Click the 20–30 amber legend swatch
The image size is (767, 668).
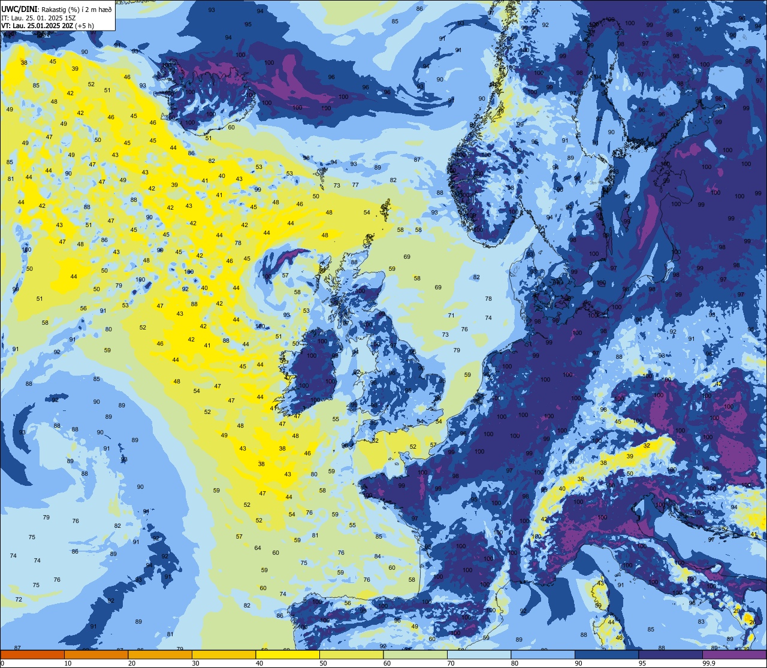point(160,654)
